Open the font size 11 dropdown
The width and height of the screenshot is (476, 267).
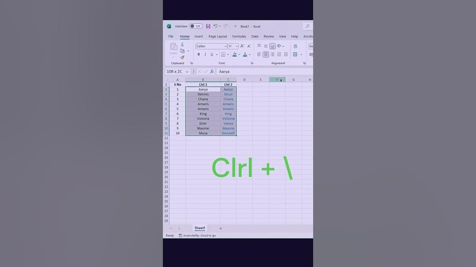click(x=237, y=46)
